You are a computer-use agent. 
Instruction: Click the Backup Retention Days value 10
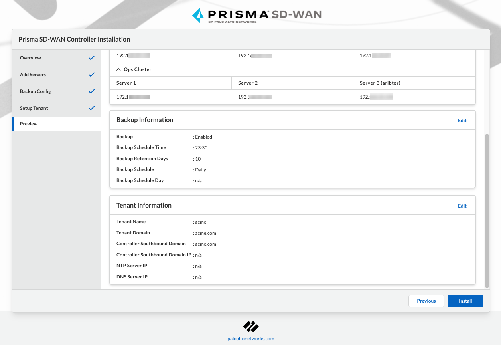pyautogui.click(x=198, y=159)
